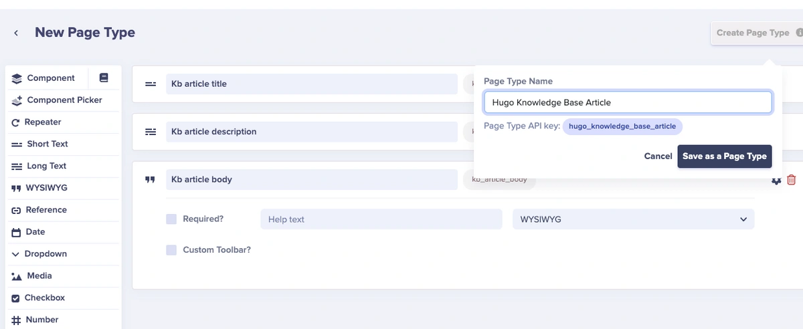Image resolution: width=803 pixels, height=329 pixels.
Task: Add a Reference field type
Action: (46, 210)
